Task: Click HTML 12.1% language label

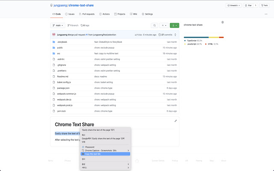Action: point(211,44)
